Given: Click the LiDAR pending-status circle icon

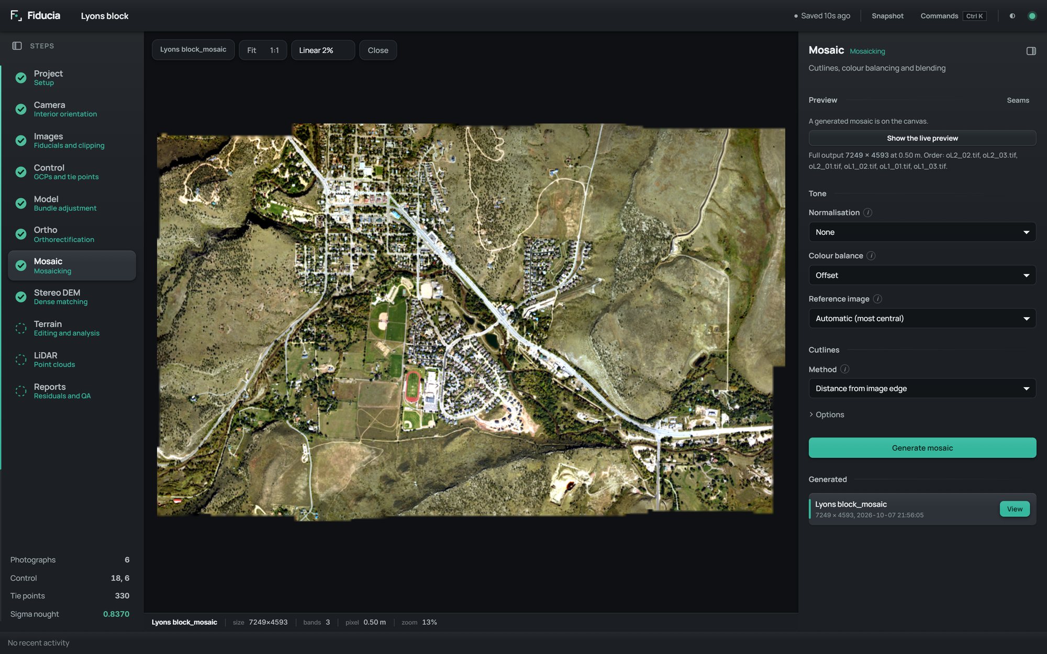Looking at the screenshot, I should click(21, 359).
